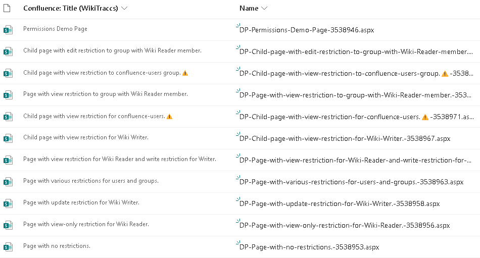Click page icon for view restriction to confluence-users group row
Image resolution: width=480 pixels, height=258 pixels.
point(8,73)
